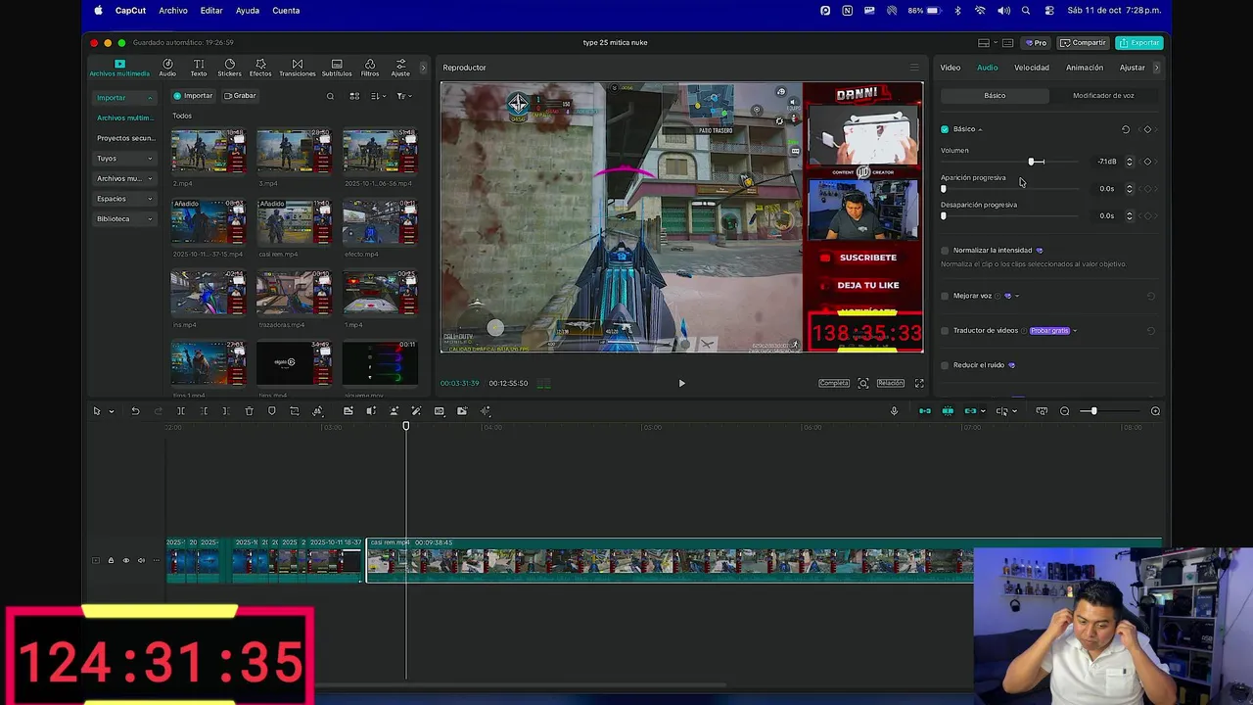Collapse the Básico section arrow
The image size is (1253, 705).
[x=980, y=129]
